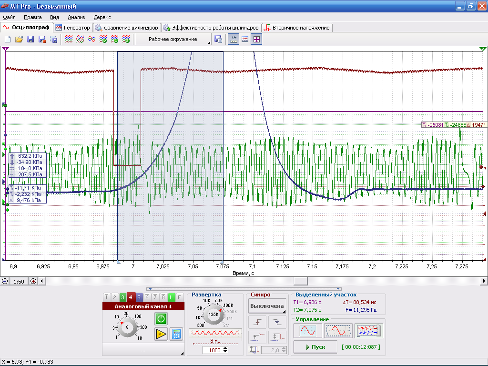Click the blue floppy disk save icon
488x366 pixels.
[30, 39]
